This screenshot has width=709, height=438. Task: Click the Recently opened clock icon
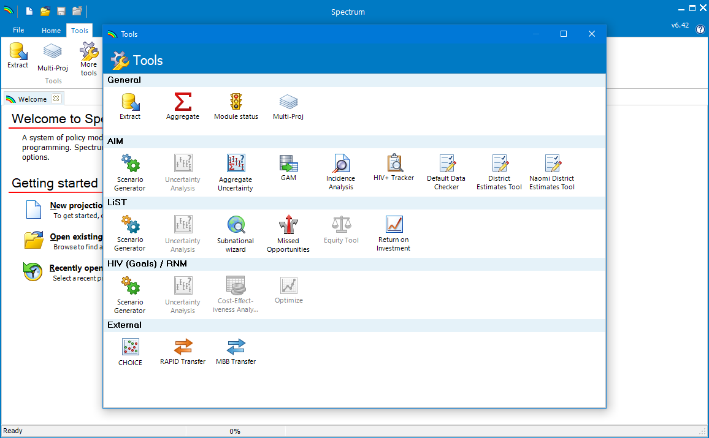(x=33, y=271)
